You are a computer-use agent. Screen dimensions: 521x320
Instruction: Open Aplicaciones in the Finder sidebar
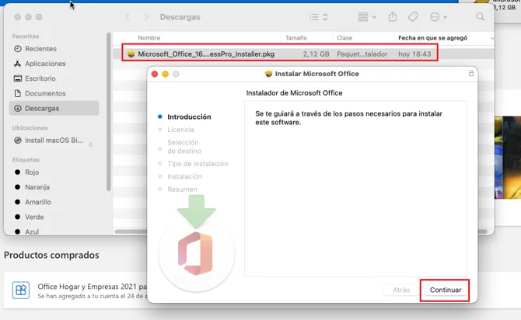click(x=44, y=64)
